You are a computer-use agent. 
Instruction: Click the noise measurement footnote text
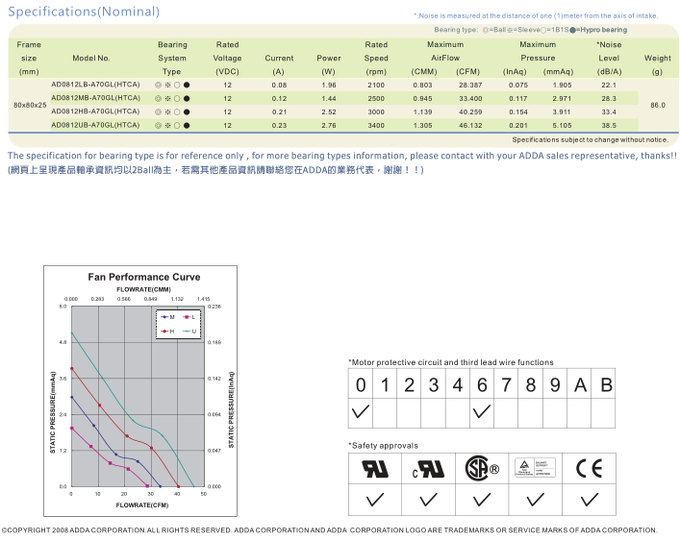[x=536, y=16]
